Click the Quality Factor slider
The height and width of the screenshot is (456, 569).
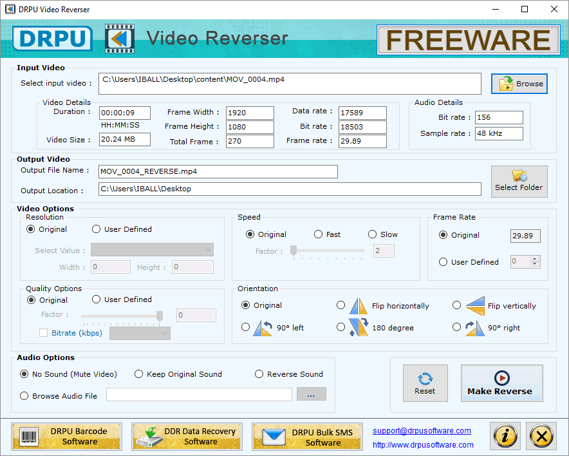(x=122, y=317)
